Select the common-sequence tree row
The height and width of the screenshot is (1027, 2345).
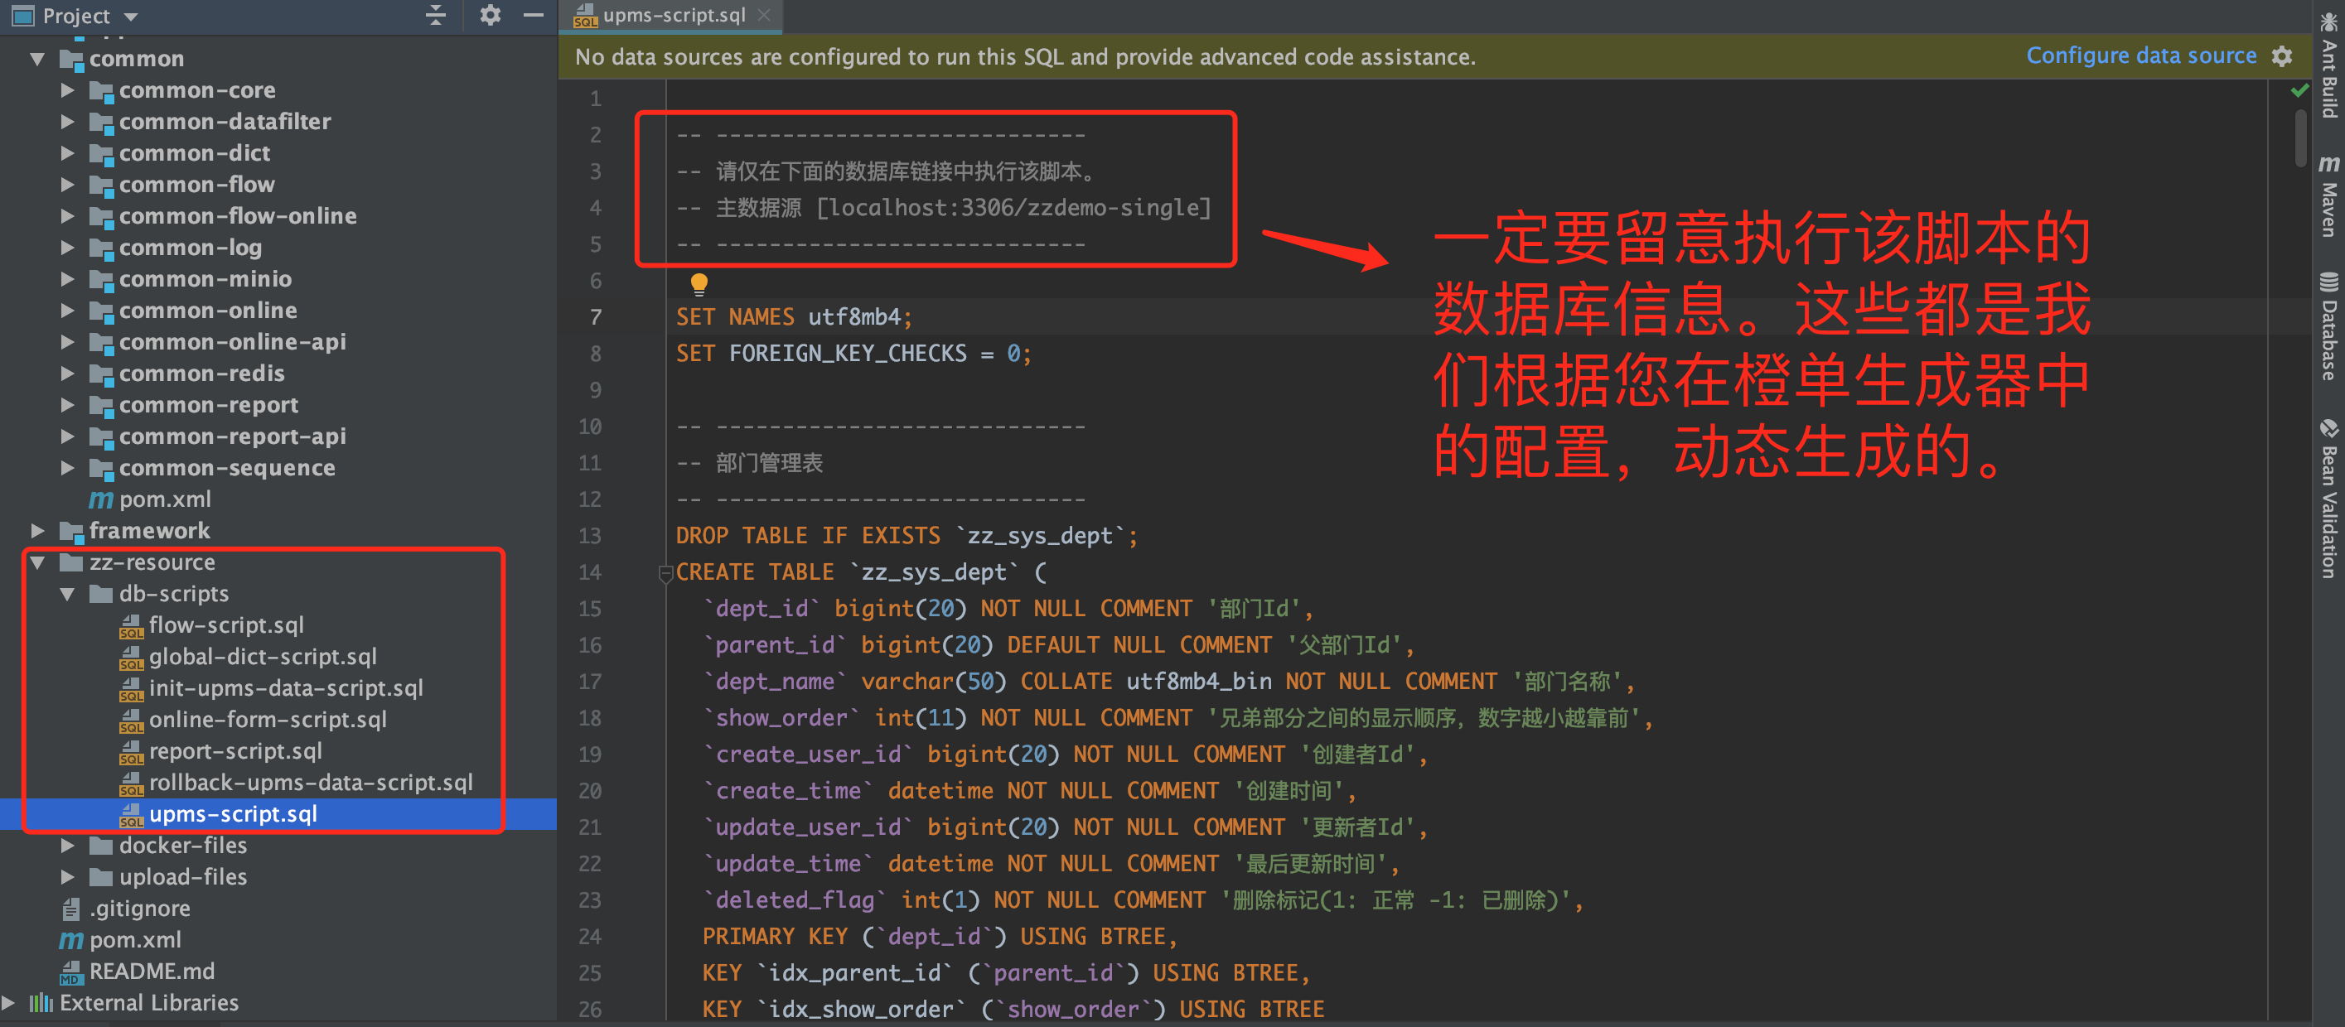coord(278,468)
